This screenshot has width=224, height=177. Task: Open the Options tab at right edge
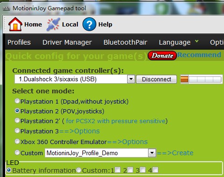click(217, 42)
